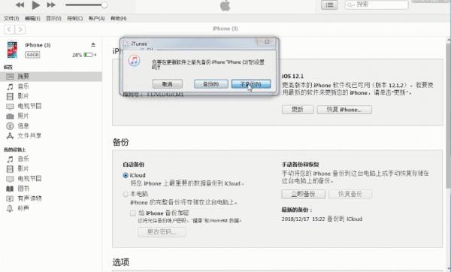Eject the iPhone (3) device
The width and height of the screenshot is (451, 272).
click(x=93, y=45)
